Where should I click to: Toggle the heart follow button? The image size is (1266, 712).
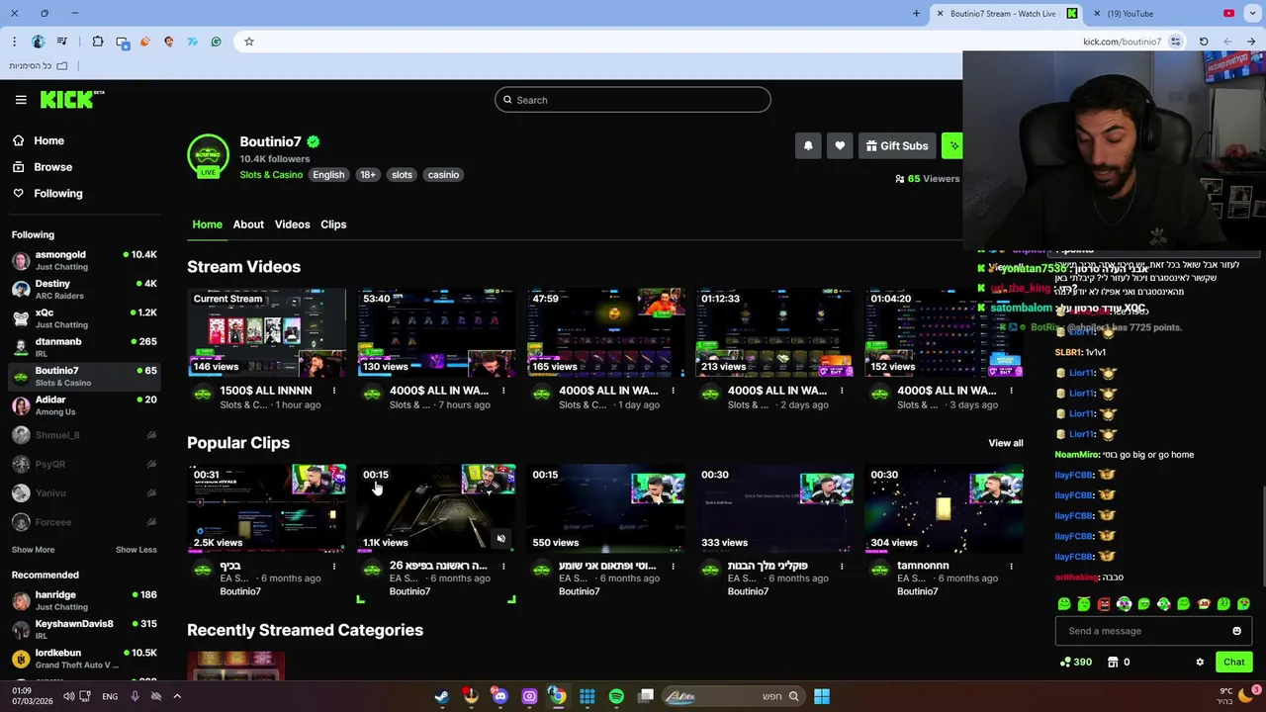point(840,145)
